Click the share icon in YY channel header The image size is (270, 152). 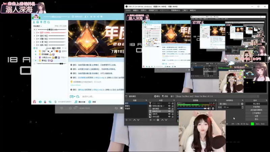click(98, 17)
